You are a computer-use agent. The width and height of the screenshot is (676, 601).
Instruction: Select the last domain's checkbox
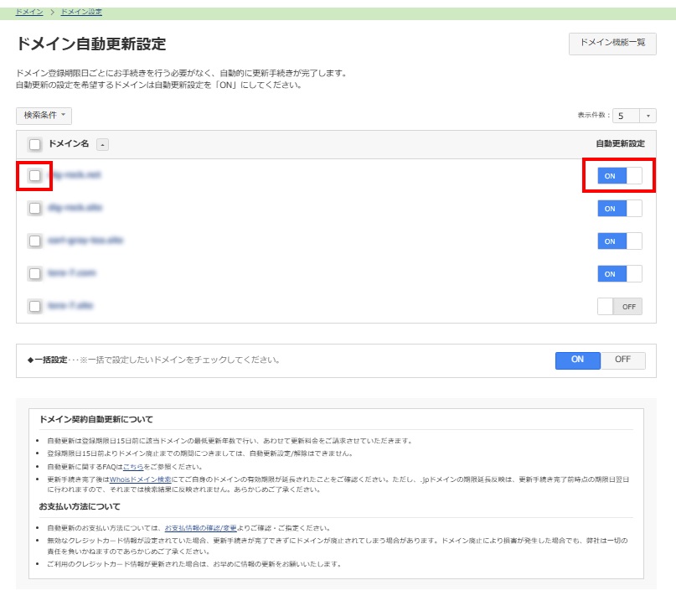click(34, 307)
